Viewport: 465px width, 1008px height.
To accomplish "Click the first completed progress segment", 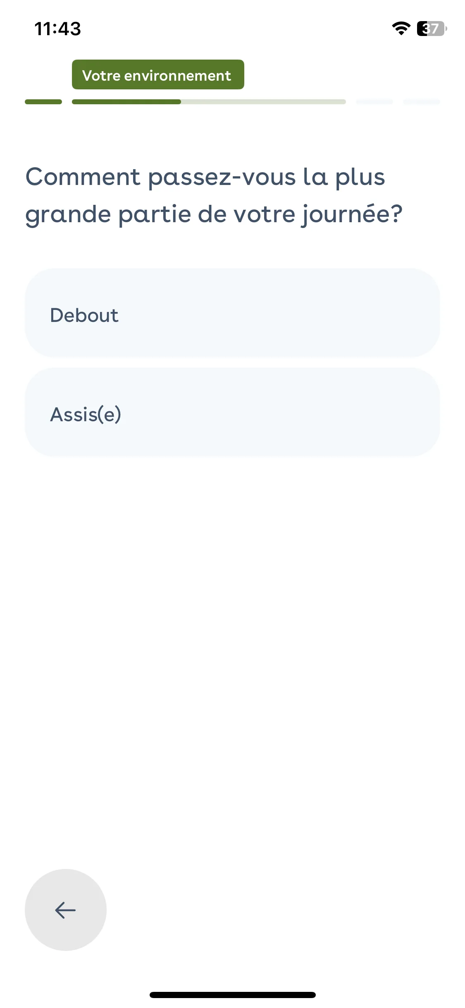I will tap(43, 102).
